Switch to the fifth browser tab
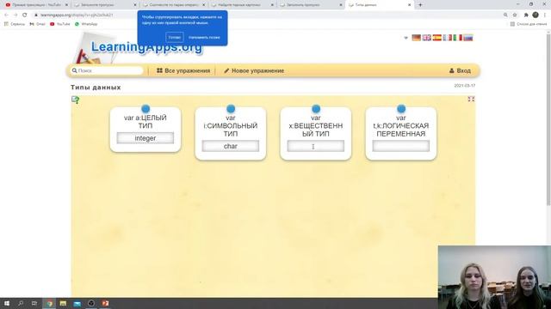Screen dimensions: 551x309 pos(310,5)
